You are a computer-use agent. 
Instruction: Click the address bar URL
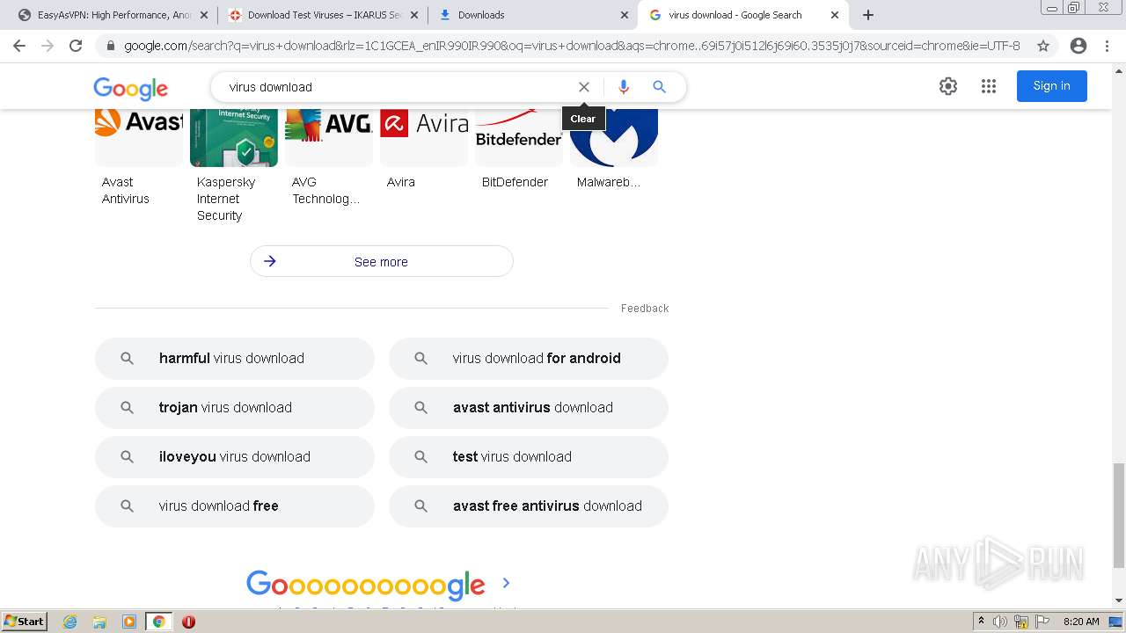pos(572,46)
